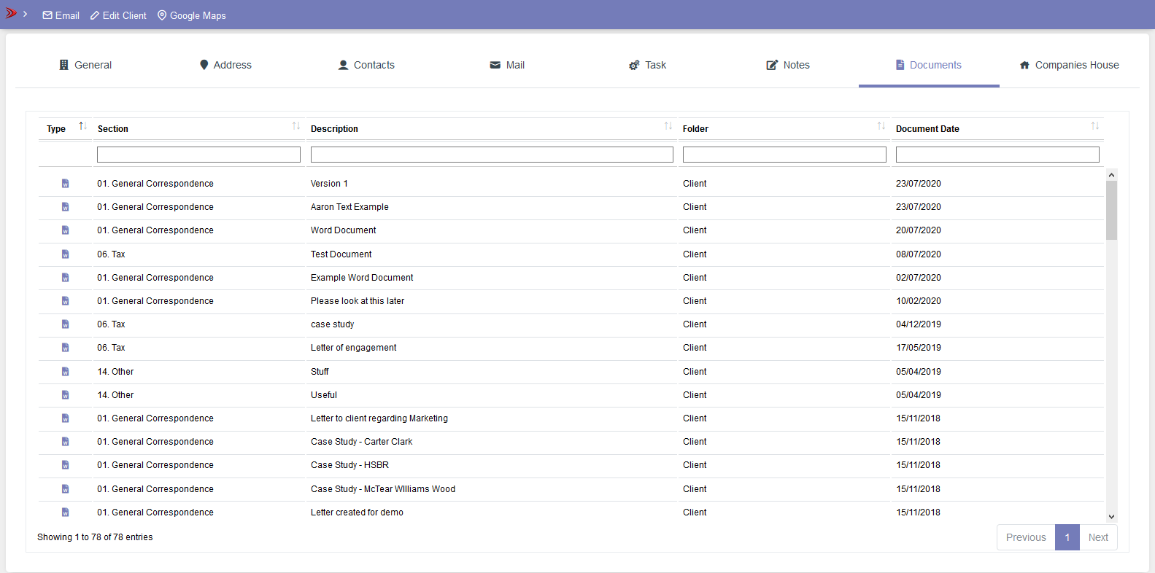Screen dimensions: 1155x573
Task: Sort by the Type column arrows
Action: (x=82, y=126)
